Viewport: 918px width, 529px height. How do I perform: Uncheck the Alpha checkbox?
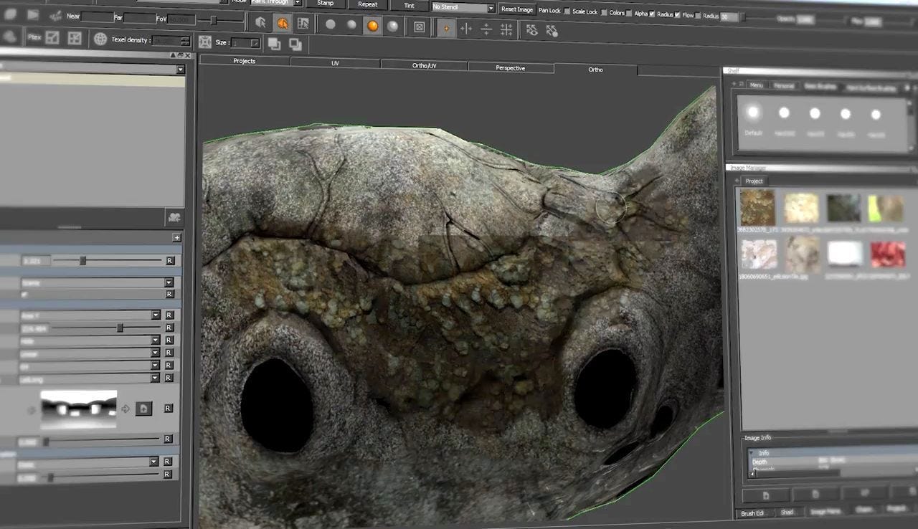651,13
